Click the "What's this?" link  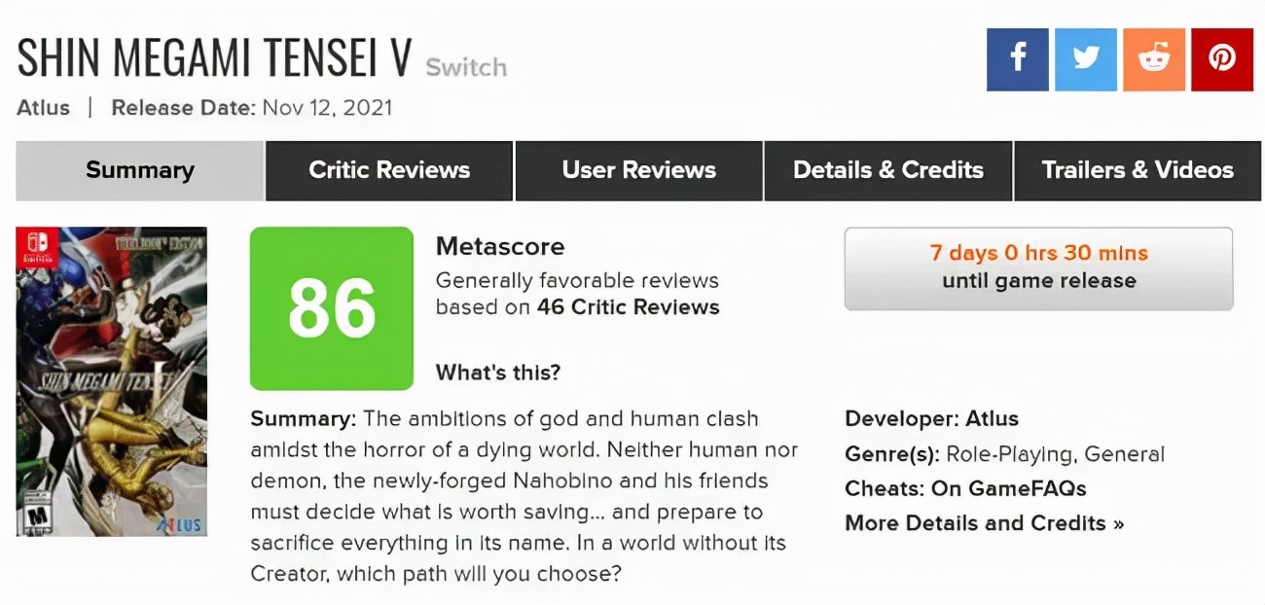tap(497, 373)
